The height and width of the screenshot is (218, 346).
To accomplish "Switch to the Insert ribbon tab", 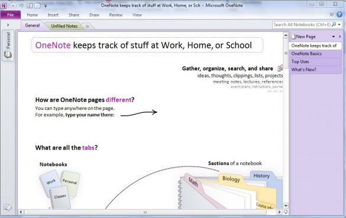I will (x=53, y=15).
